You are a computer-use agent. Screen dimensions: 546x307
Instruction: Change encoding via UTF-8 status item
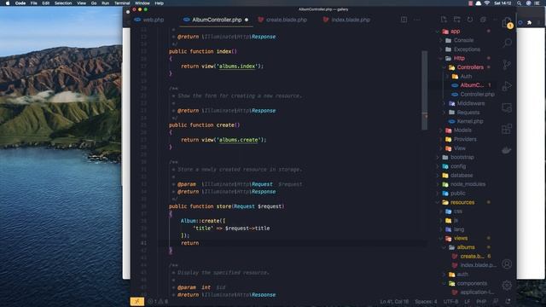[x=450, y=301]
